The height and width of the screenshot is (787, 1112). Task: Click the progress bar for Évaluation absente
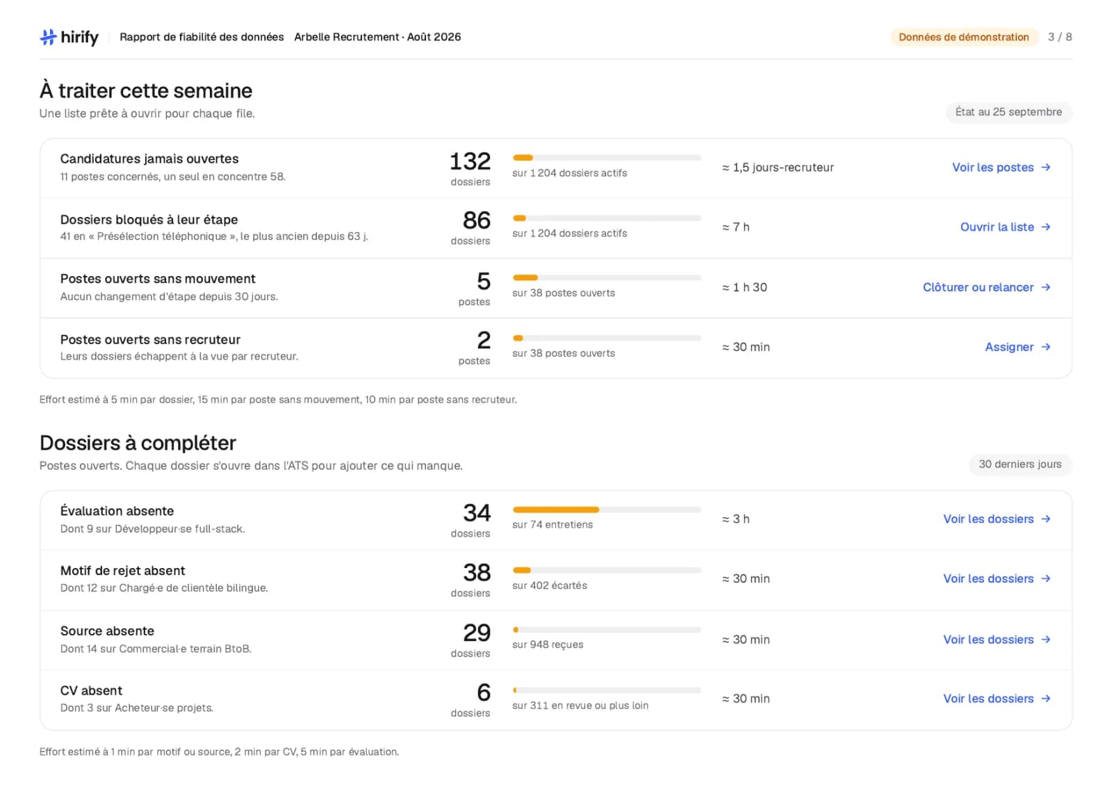click(x=607, y=510)
